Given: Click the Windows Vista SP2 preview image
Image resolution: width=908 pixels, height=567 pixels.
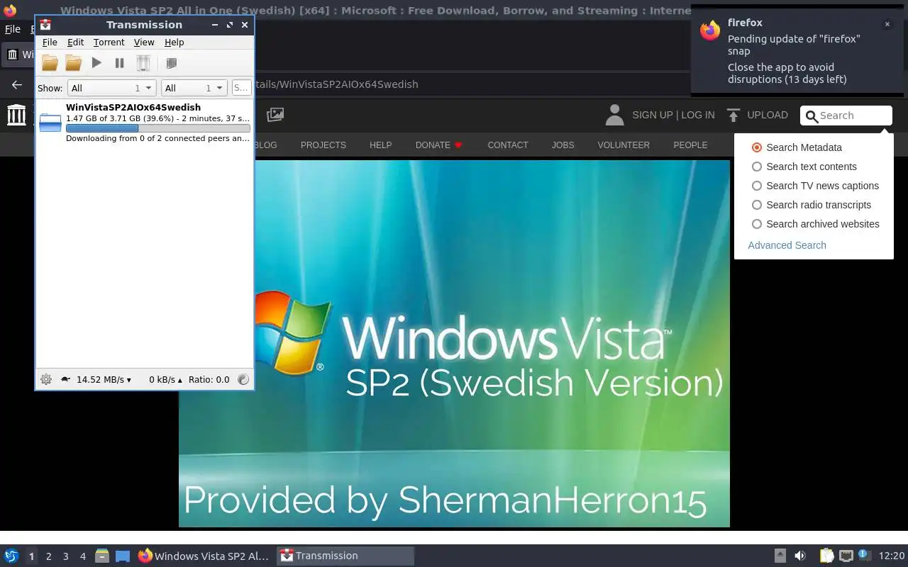Looking at the screenshot, I should click(454, 344).
